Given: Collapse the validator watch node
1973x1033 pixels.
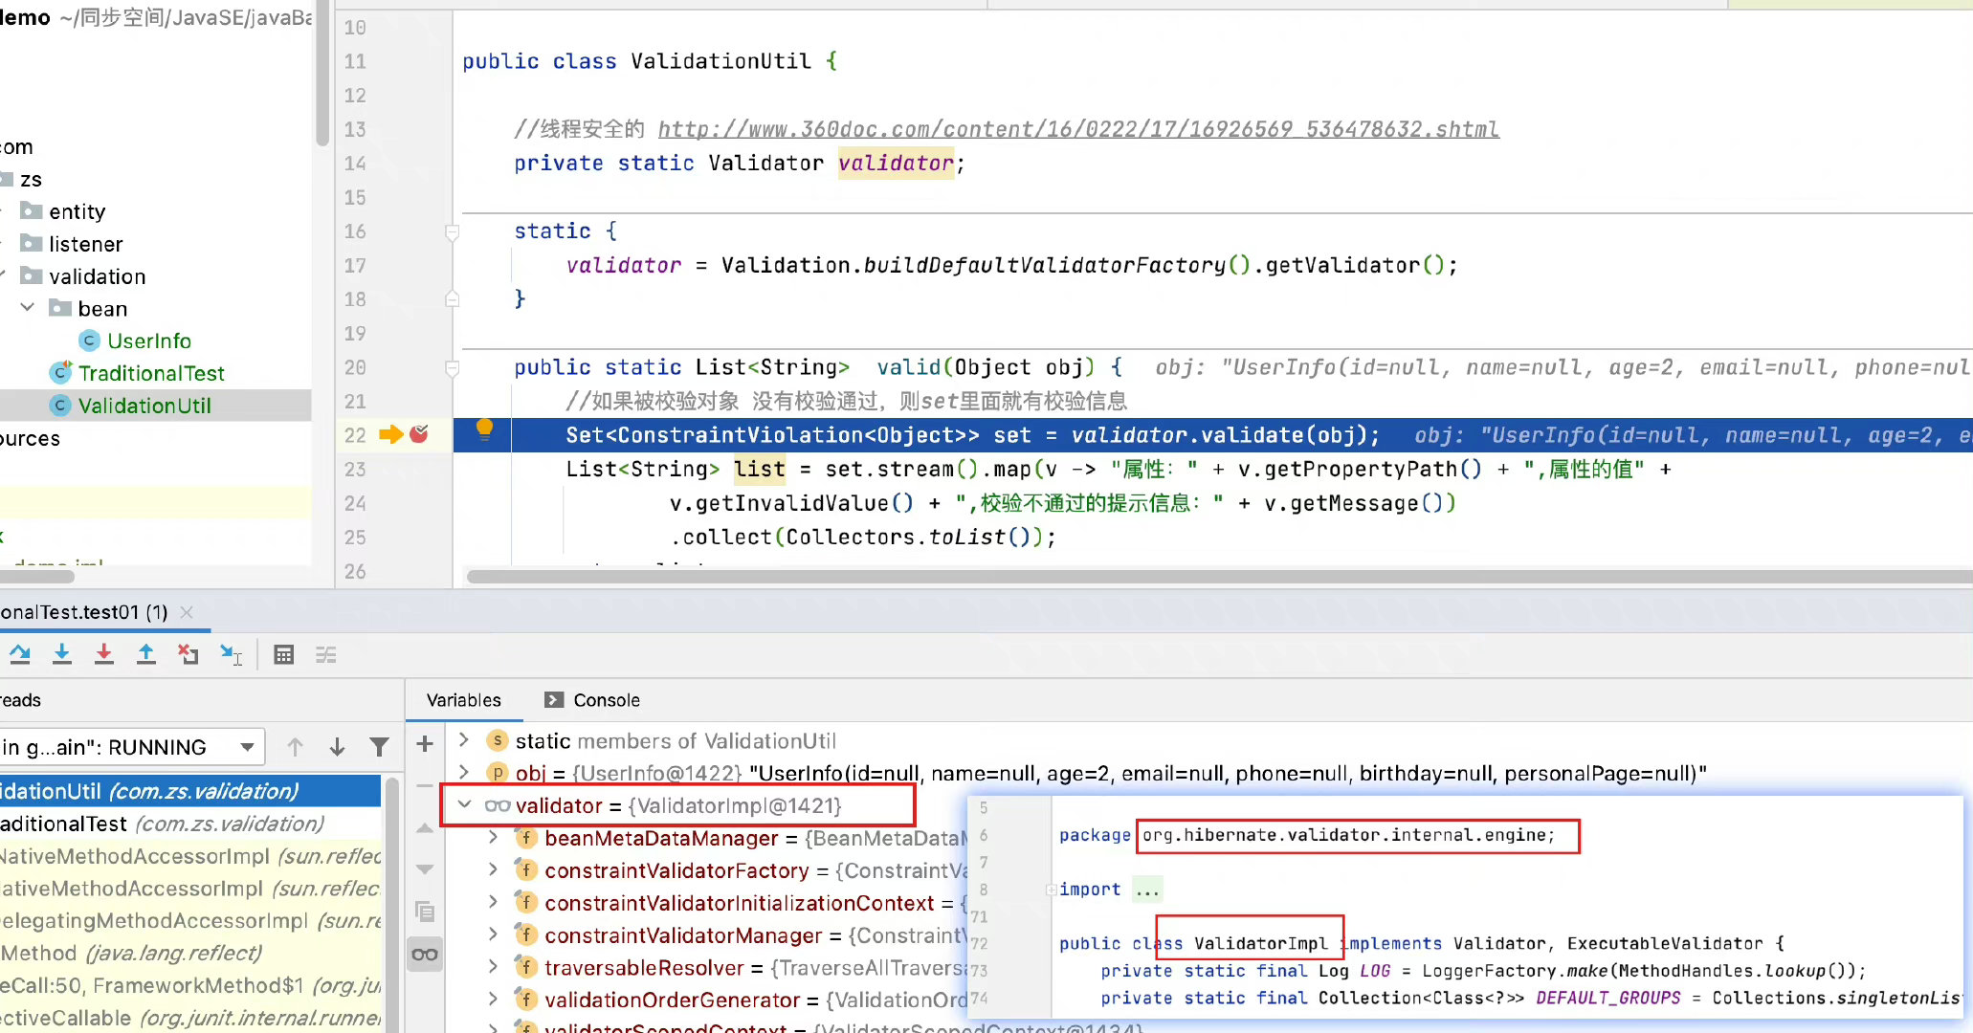Looking at the screenshot, I should click(x=464, y=805).
